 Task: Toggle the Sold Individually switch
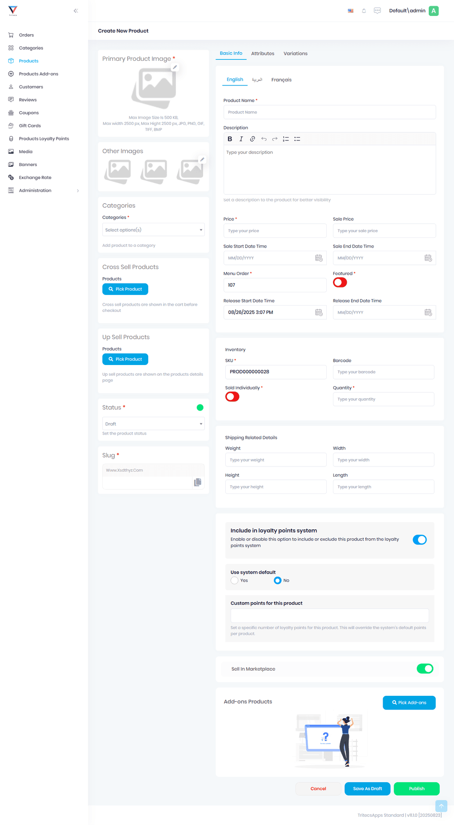232,397
